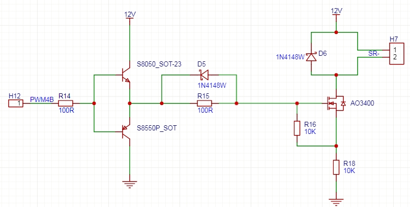Click the R14 designator text
Screen dimensions: 410x207
[x=64, y=96]
